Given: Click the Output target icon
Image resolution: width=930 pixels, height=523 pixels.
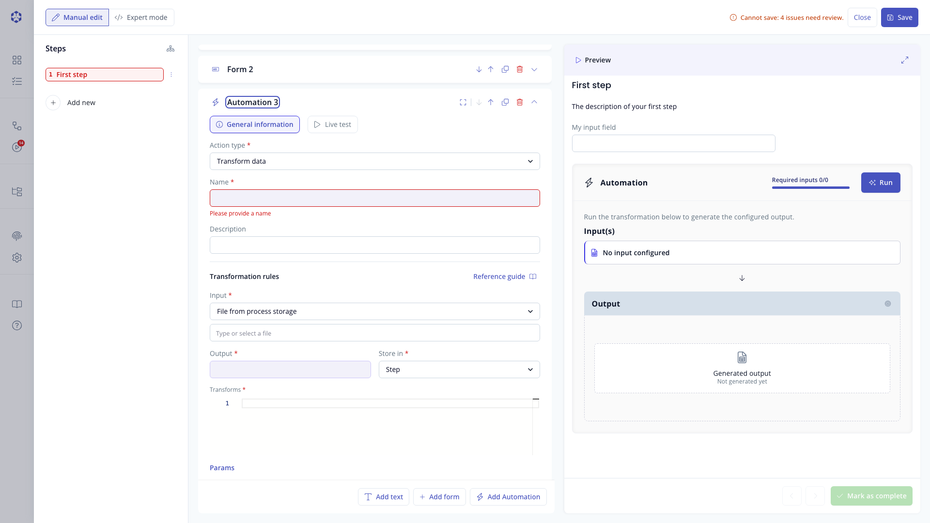Looking at the screenshot, I should tap(888, 304).
